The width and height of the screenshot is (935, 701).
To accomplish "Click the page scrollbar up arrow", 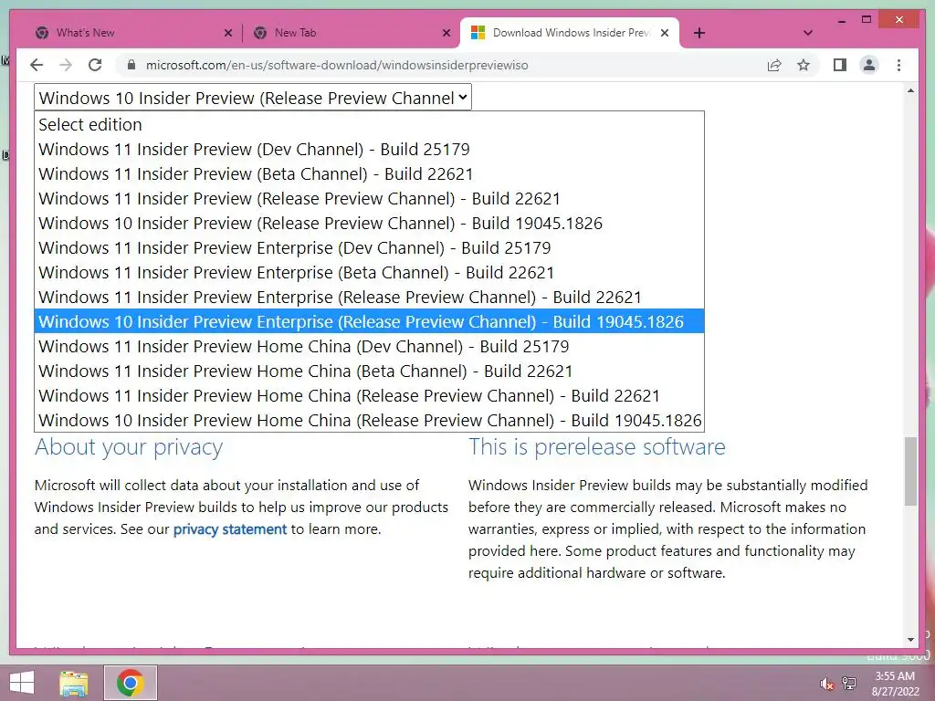I will 910,90.
